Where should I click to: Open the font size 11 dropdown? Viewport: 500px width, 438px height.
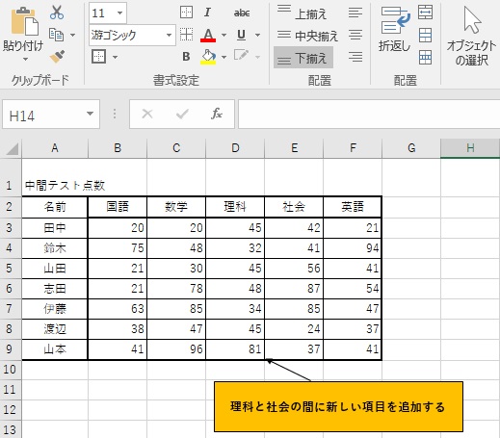[x=120, y=13]
